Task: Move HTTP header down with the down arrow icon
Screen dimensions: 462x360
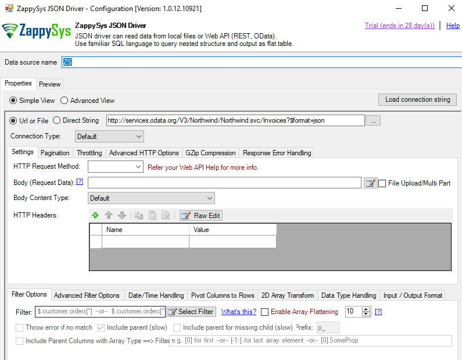Action: pos(121,215)
